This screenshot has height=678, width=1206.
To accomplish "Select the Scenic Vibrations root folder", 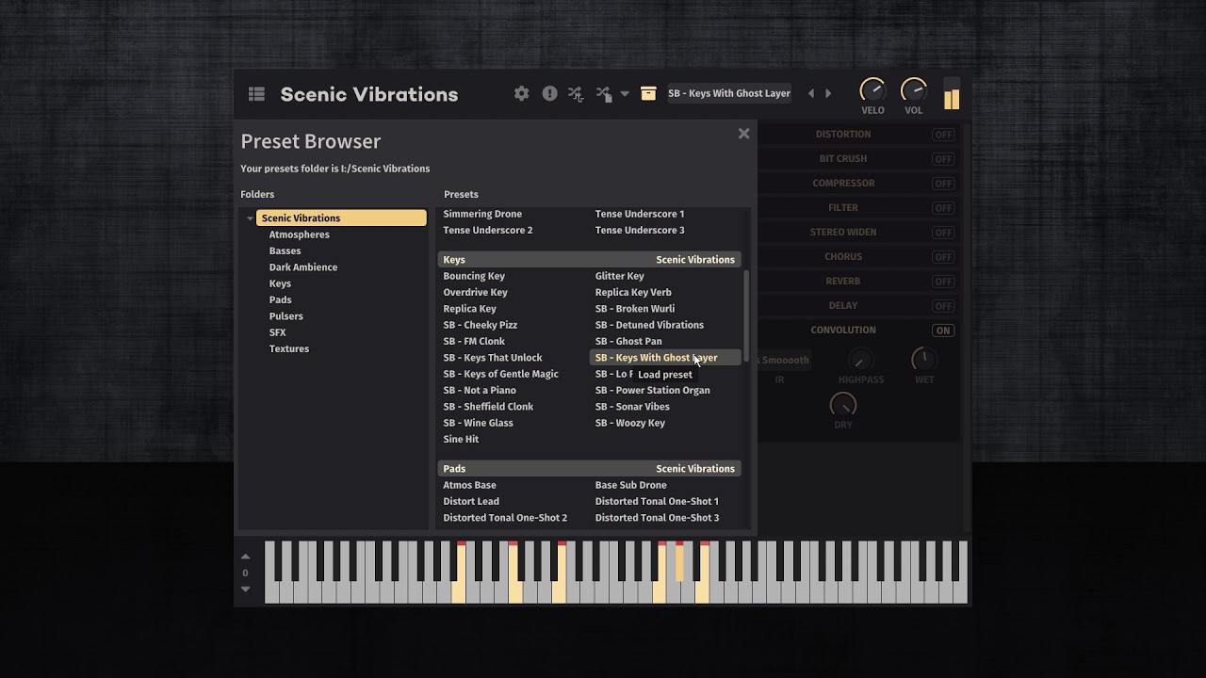I will [341, 218].
